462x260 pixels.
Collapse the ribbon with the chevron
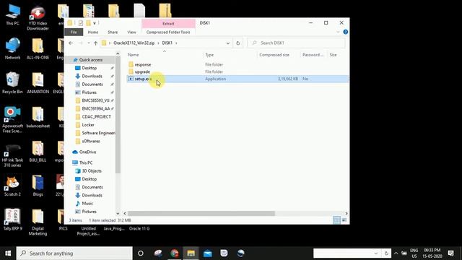[x=338, y=32]
